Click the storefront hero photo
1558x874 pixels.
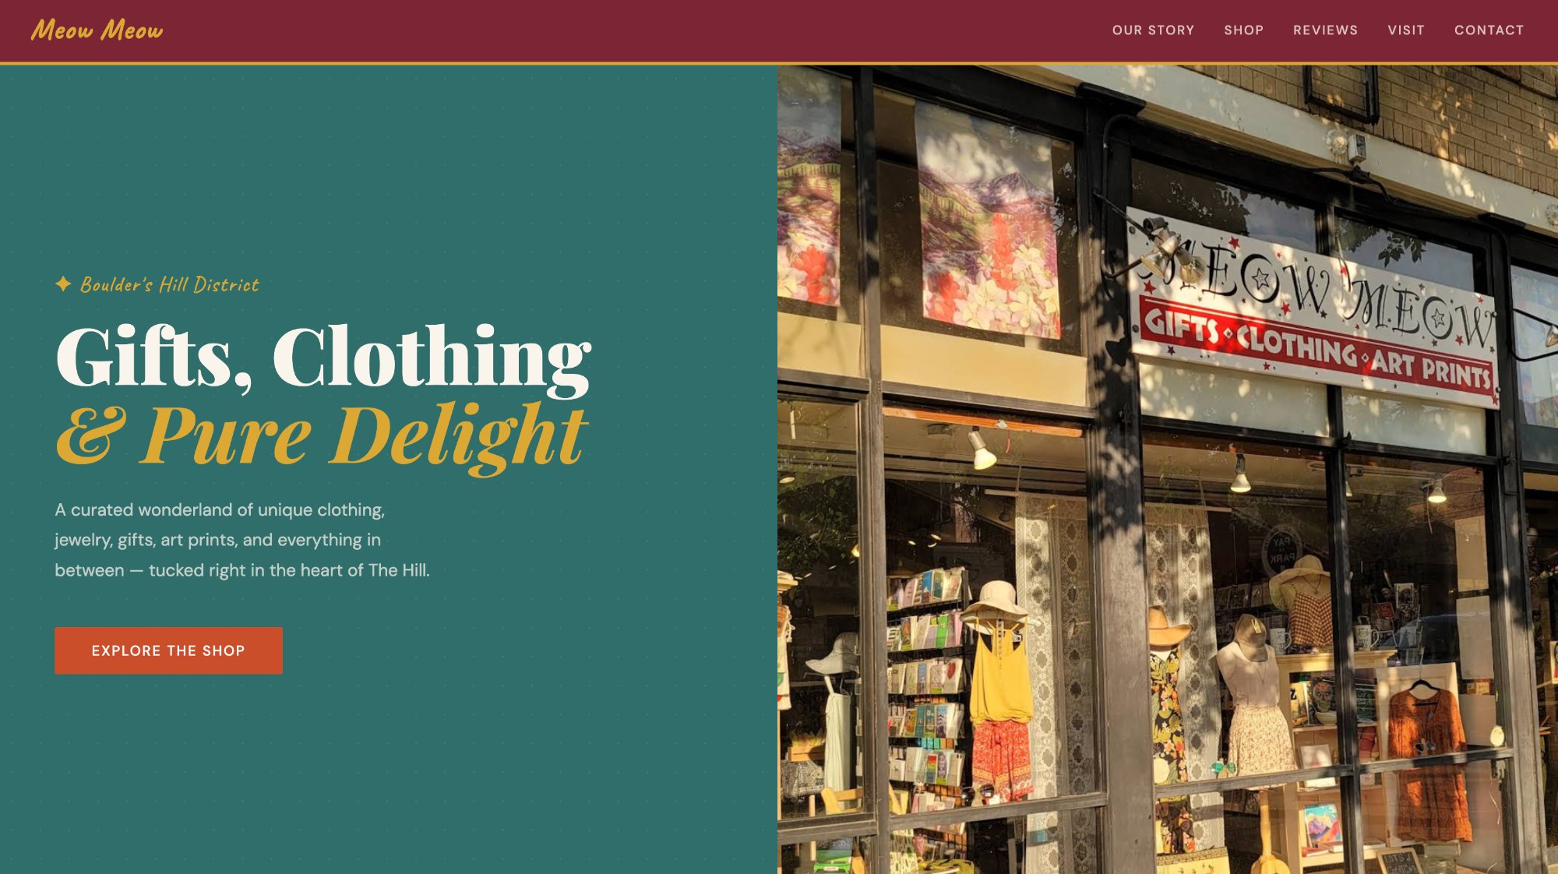[1168, 469]
